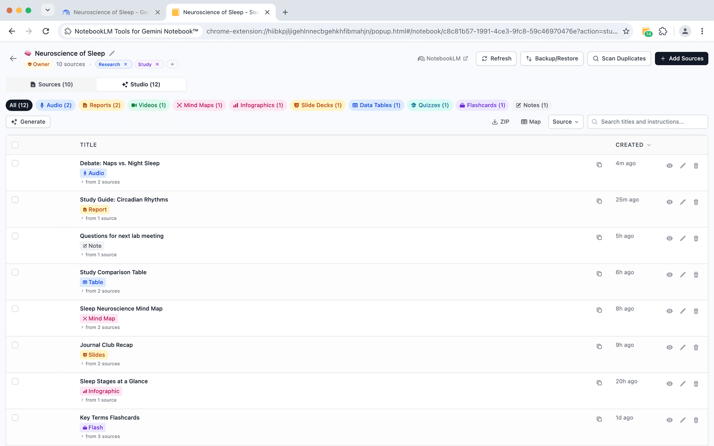This screenshot has width=714, height=446.
Task: Click the Generate button
Action: [x=28, y=122]
